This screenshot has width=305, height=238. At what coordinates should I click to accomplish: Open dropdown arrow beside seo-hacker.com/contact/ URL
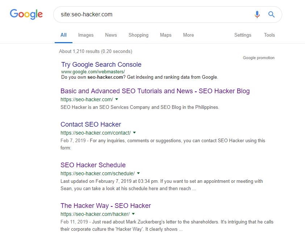click(x=134, y=133)
